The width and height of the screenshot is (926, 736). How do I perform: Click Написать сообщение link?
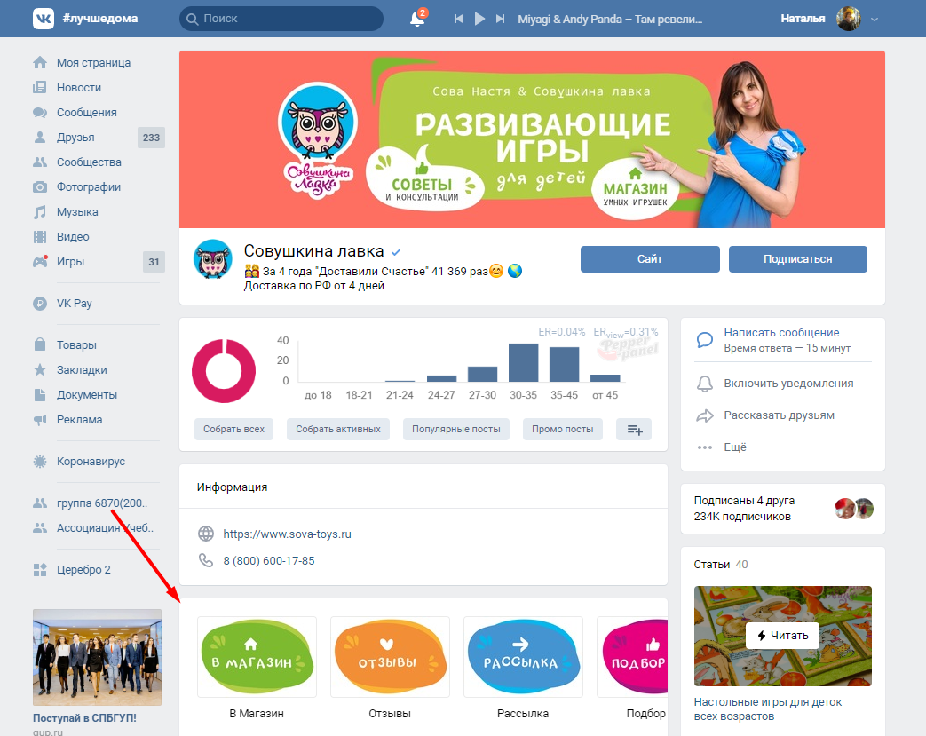pyautogui.click(x=781, y=333)
